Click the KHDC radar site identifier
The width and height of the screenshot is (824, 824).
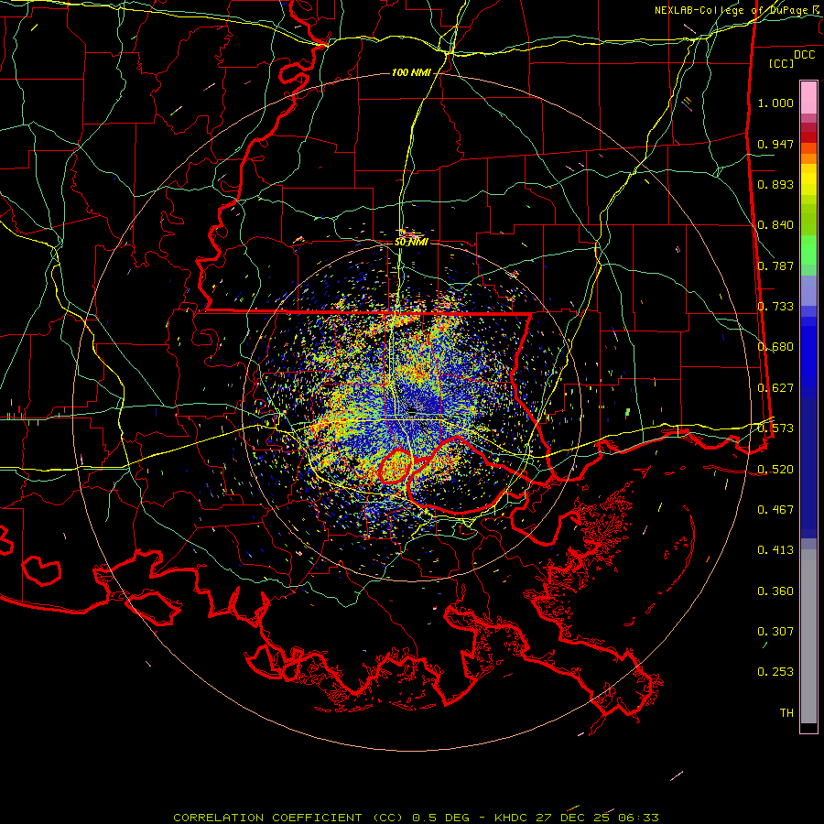pos(513,818)
